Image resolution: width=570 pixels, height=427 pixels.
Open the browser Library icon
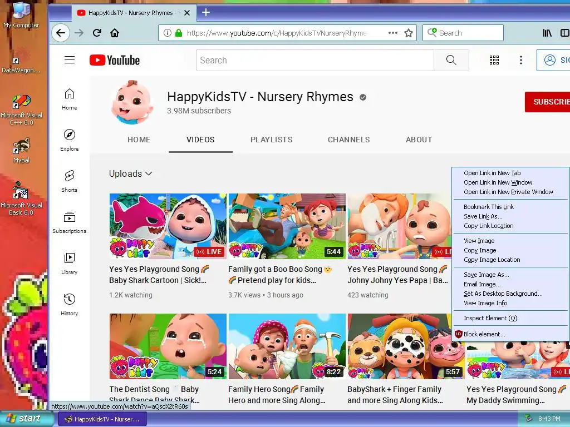(x=547, y=33)
